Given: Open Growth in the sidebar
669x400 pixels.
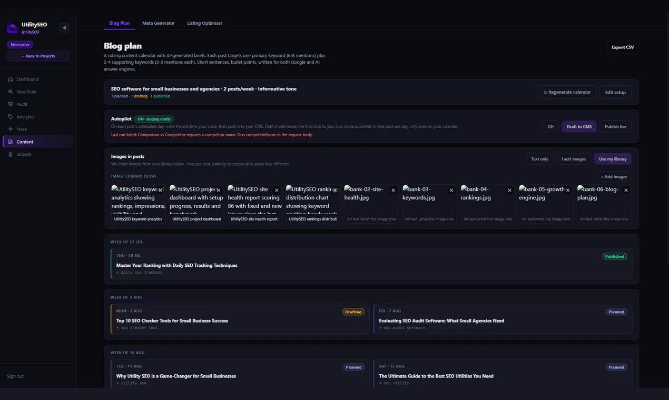Looking at the screenshot, I should point(38,154).
